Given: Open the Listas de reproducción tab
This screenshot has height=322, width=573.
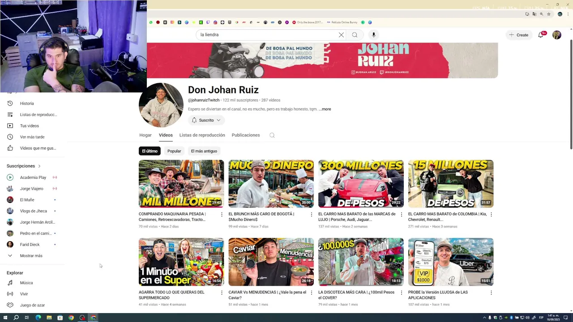Looking at the screenshot, I should pos(202,135).
